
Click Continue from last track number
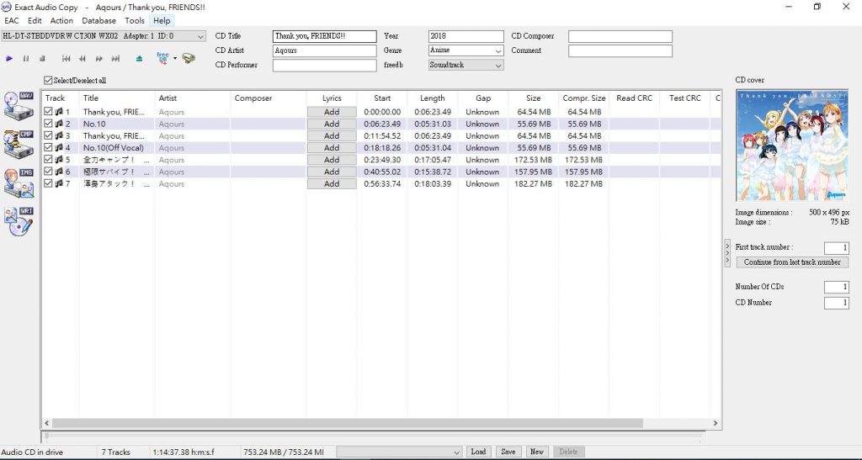click(x=792, y=262)
